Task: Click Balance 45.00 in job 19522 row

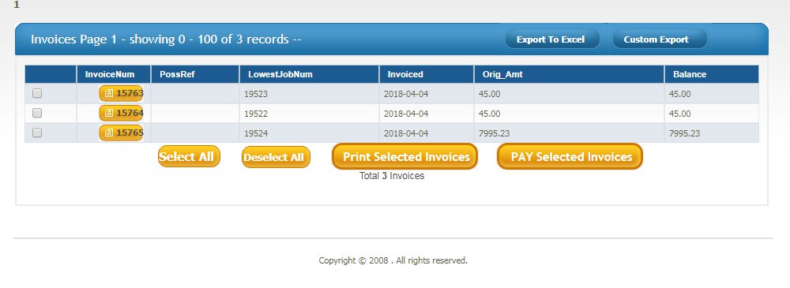Action: point(679,114)
